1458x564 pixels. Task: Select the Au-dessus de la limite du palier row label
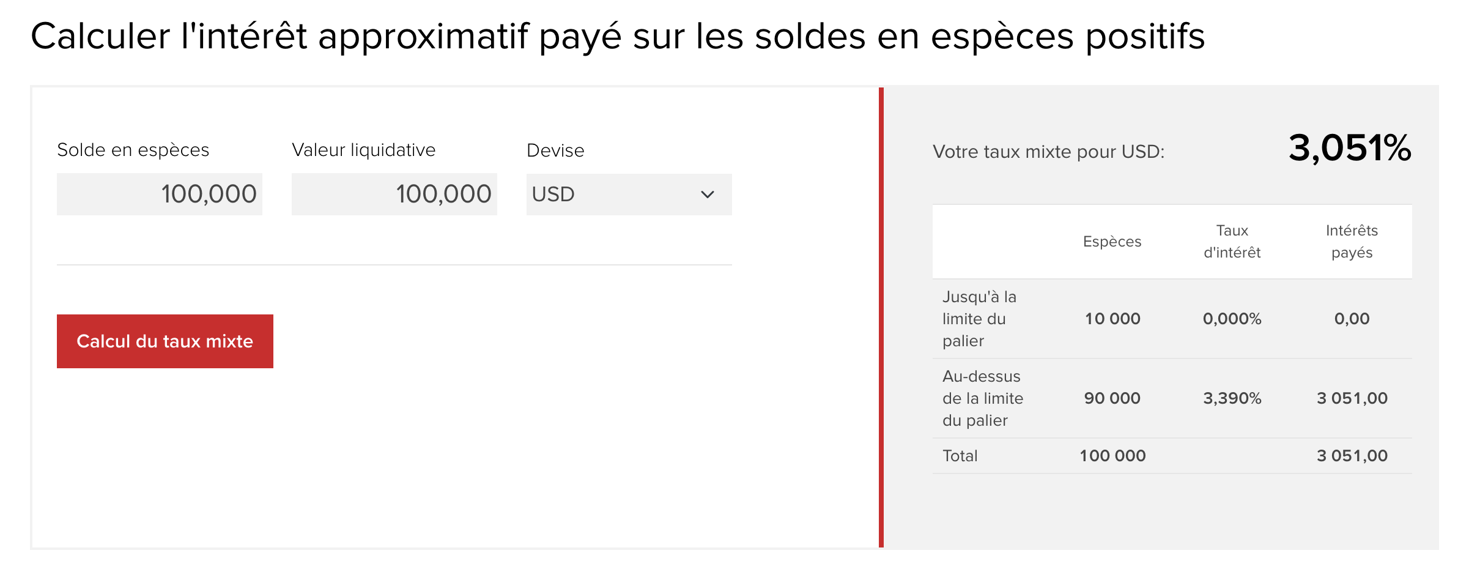[x=982, y=398]
